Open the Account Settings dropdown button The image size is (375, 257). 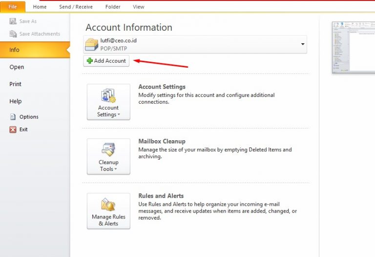(x=108, y=102)
